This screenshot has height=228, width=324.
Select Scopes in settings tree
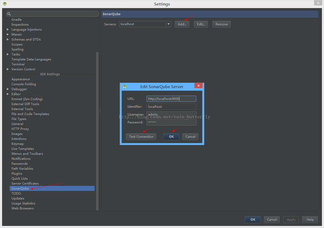coord(17,44)
